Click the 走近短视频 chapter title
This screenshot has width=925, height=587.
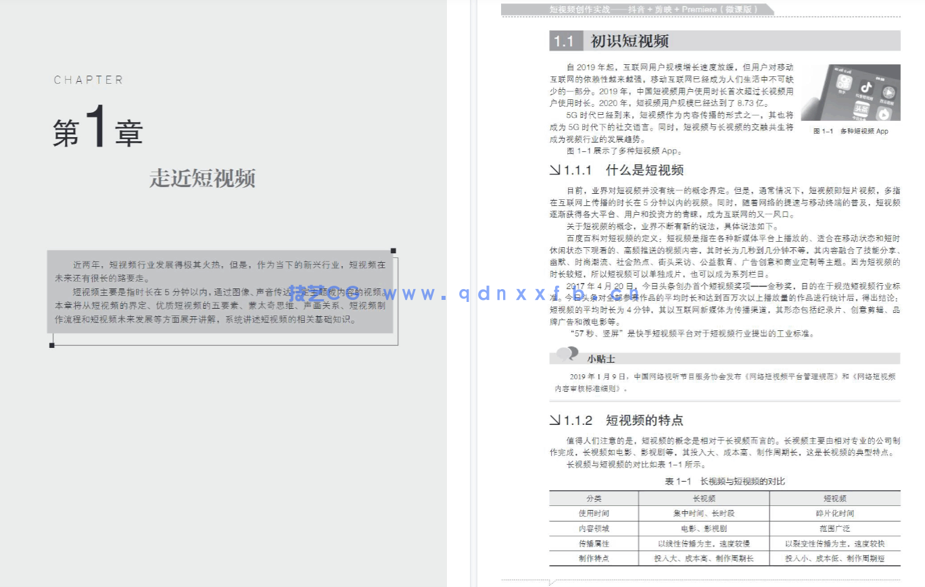pyautogui.click(x=202, y=179)
